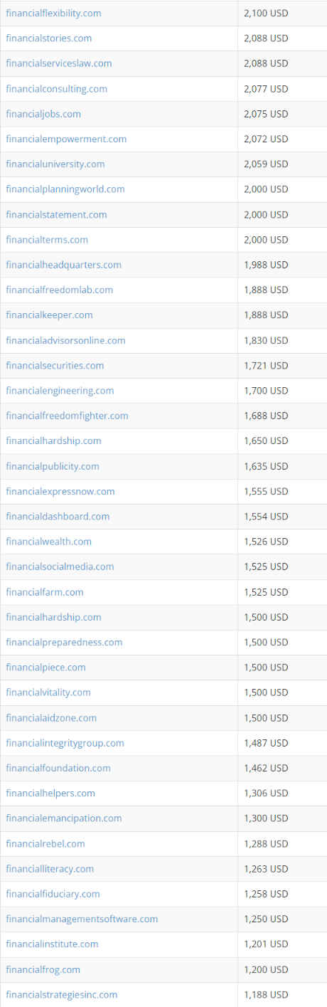Screen dimensions: 327x1007
Task: Open the financialwealth.com link
Action: [x=48, y=542]
